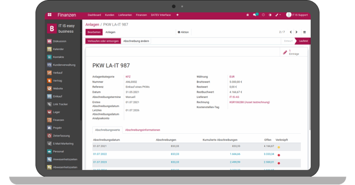Open the apps grid menu icon
355x185 pixels.
[49, 15]
